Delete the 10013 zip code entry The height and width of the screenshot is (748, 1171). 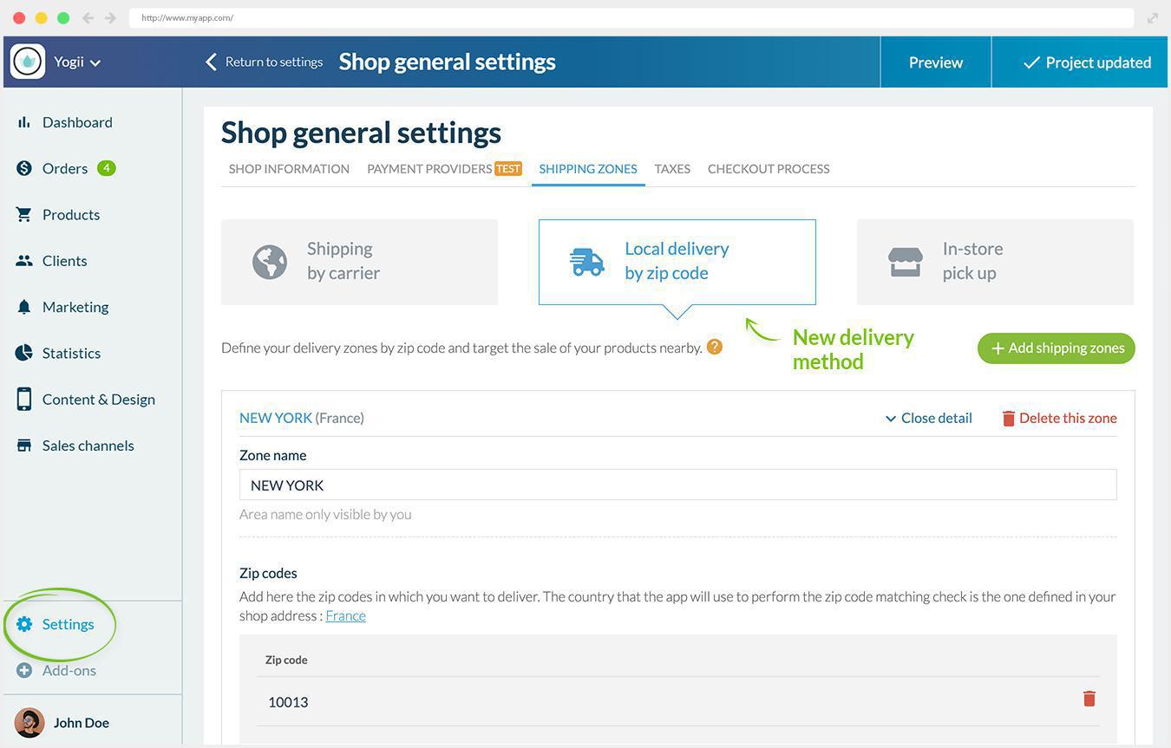coord(1089,698)
